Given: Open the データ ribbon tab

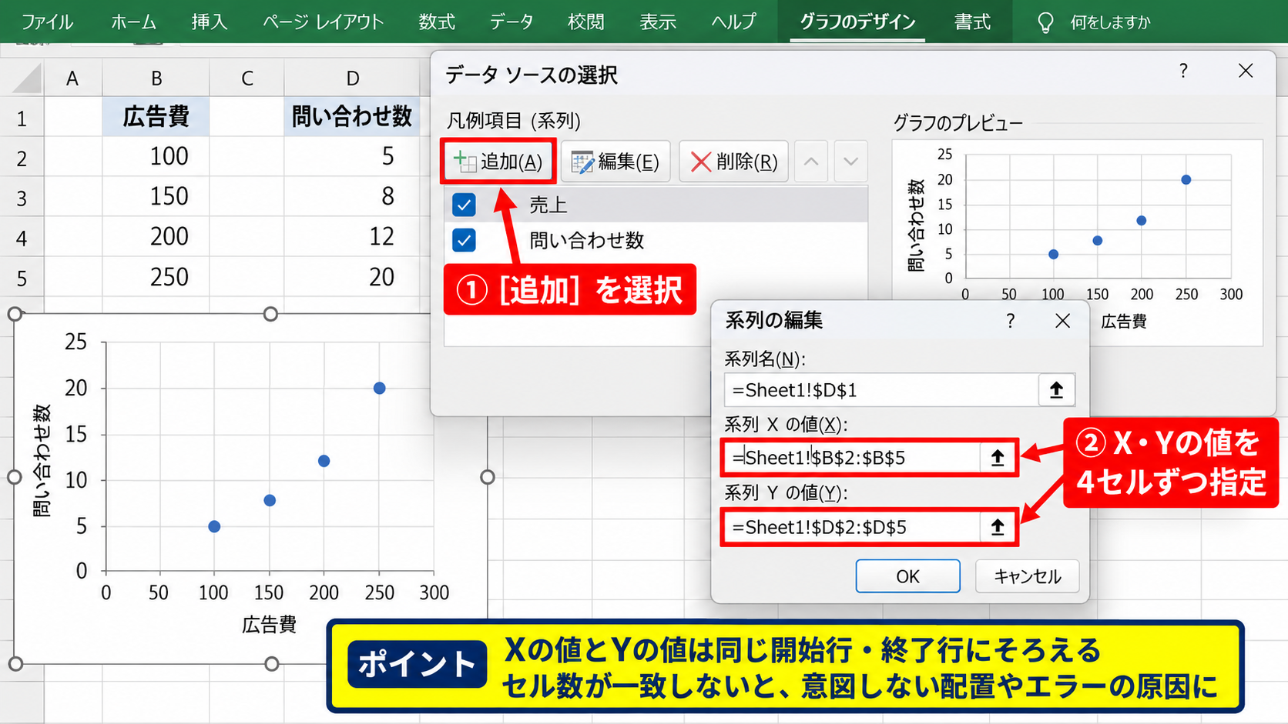Looking at the screenshot, I should coord(512,22).
